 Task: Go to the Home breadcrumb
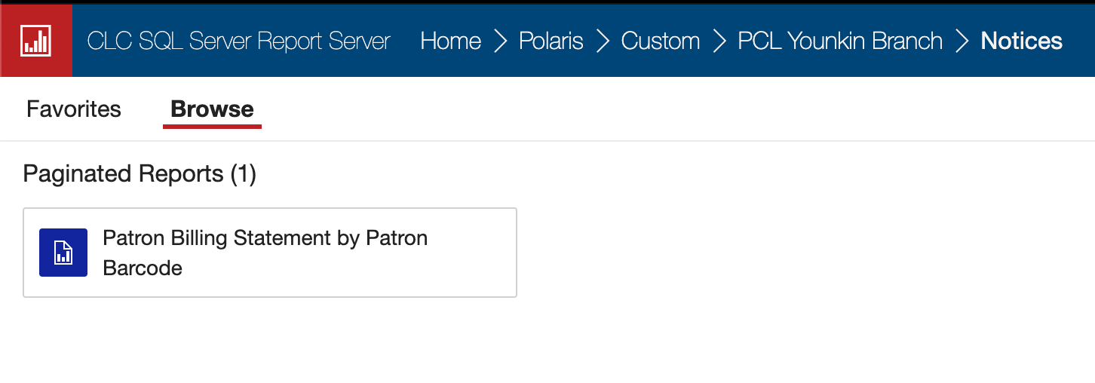451,41
